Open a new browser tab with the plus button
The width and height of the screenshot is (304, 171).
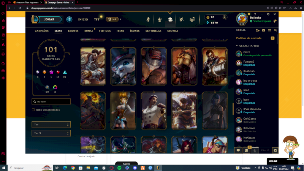(x=78, y=2)
